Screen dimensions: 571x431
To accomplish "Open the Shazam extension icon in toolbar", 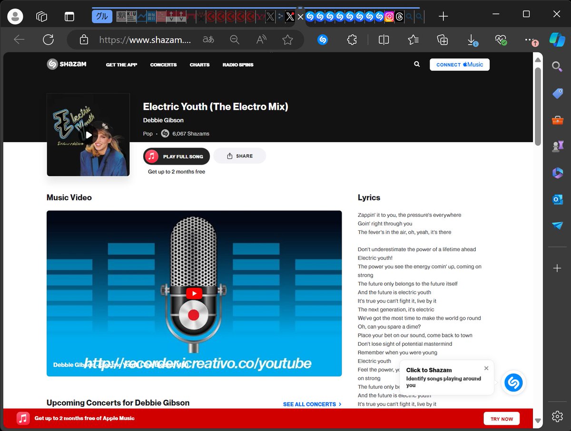I will click(323, 40).
